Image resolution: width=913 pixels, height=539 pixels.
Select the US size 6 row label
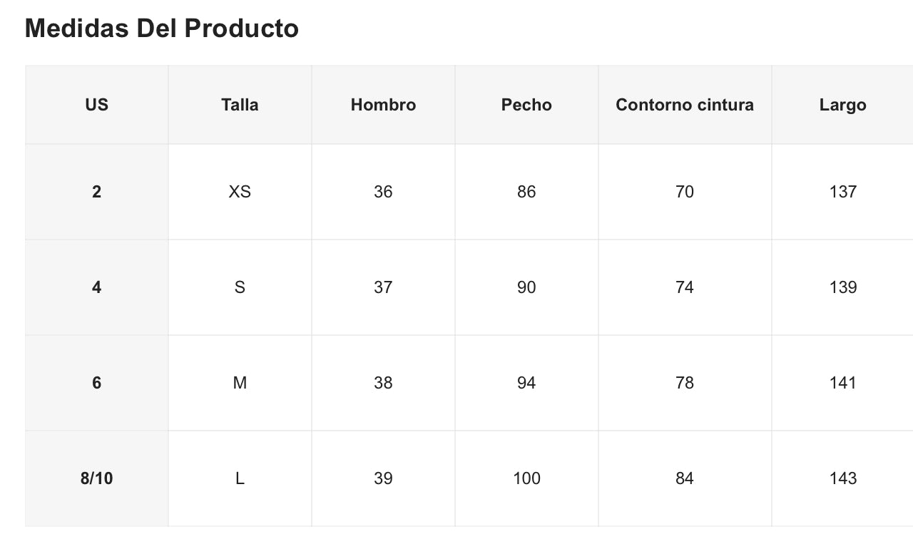(x=96, y=383)
